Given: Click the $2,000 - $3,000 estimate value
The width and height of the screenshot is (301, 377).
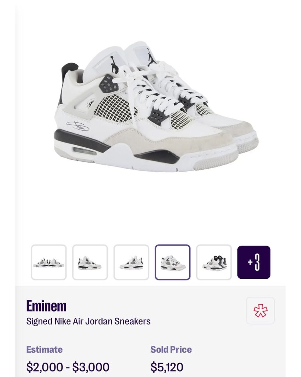Looking at the screenshot, I should pyautogui.click(x=68, y=367).
